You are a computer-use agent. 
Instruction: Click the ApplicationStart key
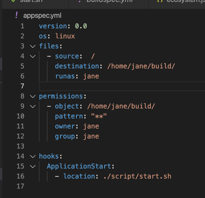79,166
